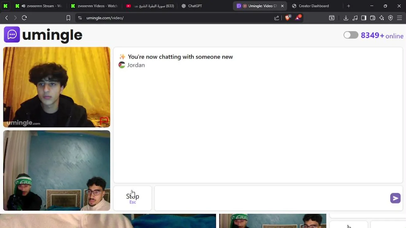Reload the Umingle page
The image size is (406, 228).
click(x=24, y=18)
